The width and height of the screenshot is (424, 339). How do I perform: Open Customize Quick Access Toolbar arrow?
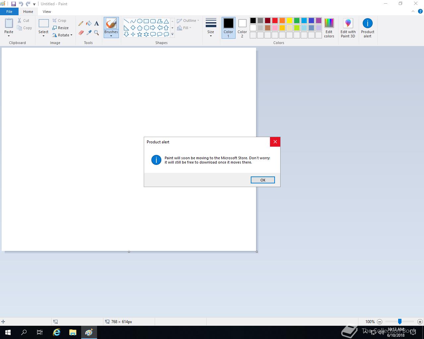pyautogui.click(x=34, y=4)
